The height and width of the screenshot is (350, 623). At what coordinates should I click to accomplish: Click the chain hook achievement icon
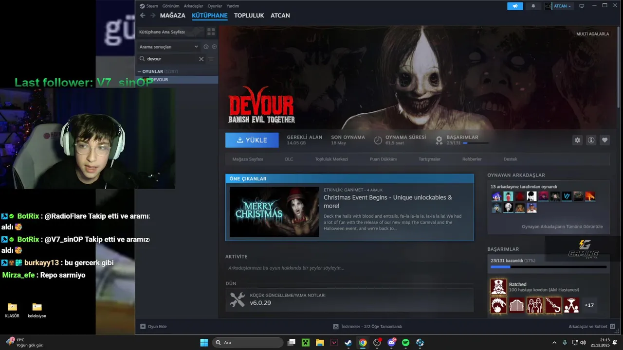tap(553, 305)
